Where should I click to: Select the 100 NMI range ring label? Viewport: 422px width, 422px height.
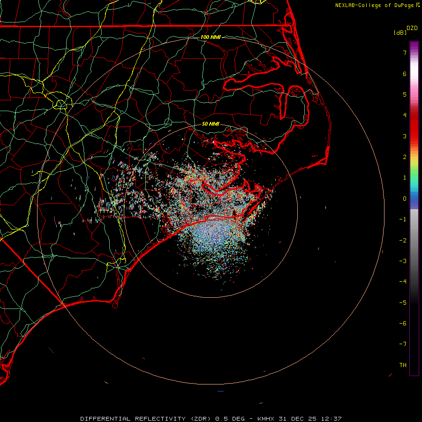pos(210,37)
